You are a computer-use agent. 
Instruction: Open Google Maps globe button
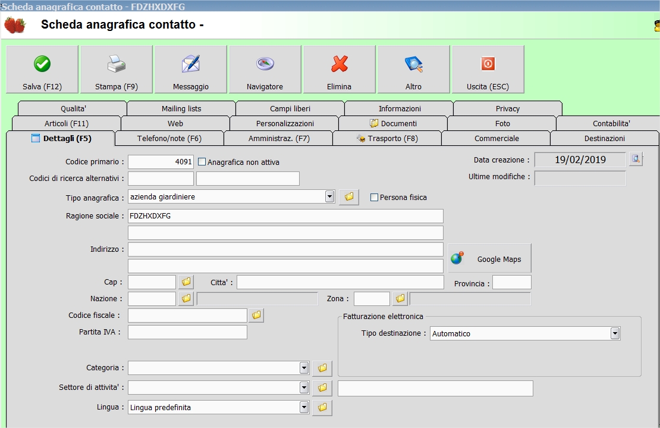489,258
